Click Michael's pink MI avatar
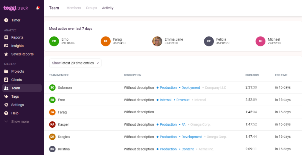 pos(260,41)
